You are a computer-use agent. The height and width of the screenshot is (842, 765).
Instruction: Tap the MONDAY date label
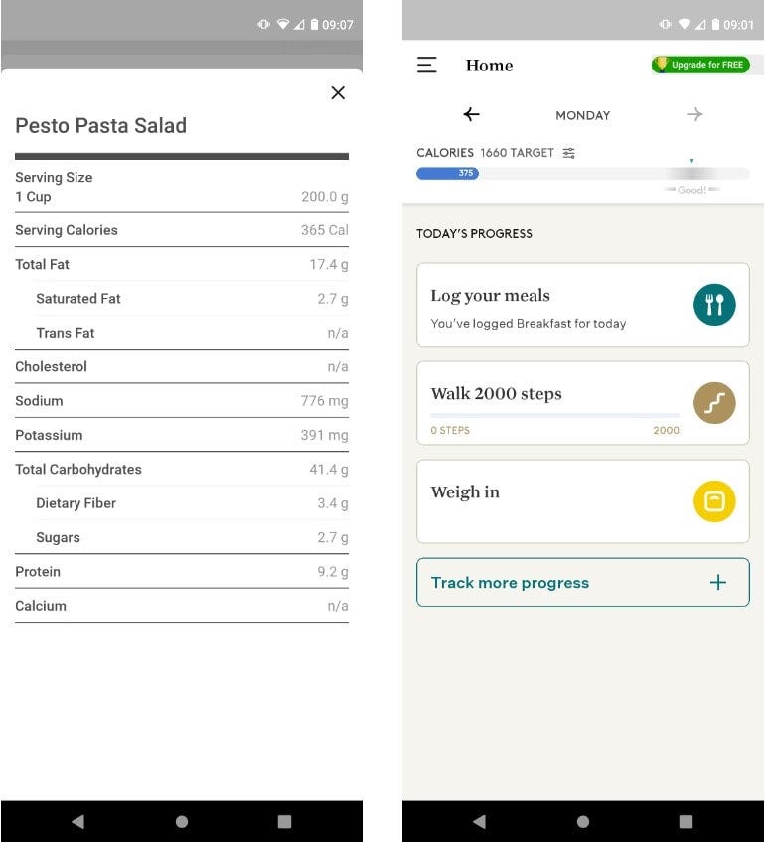(x=583, y=115)
